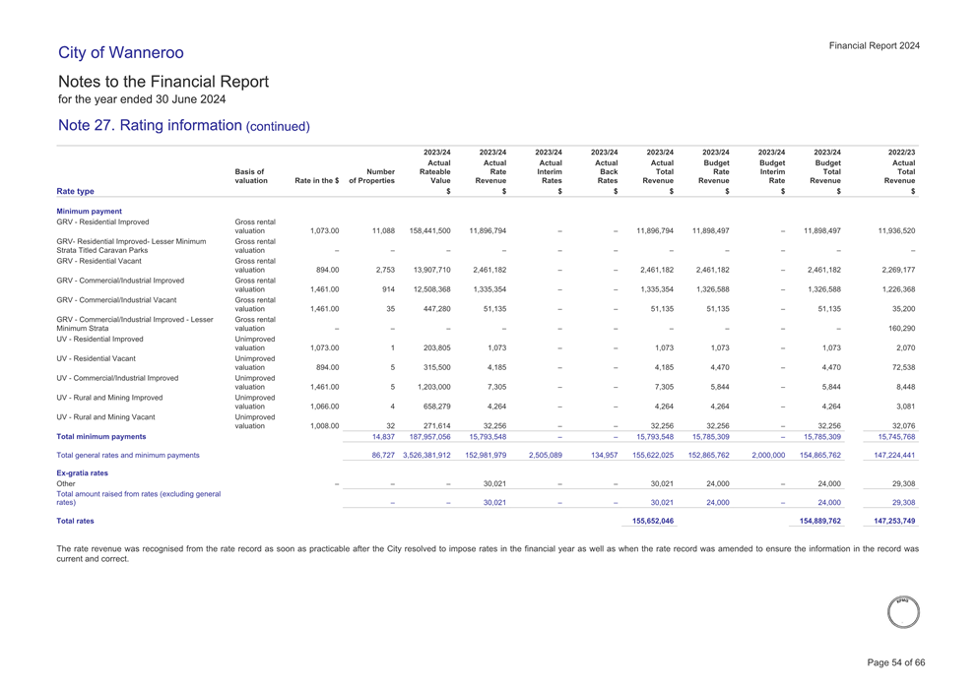Click the 'GRV - Residential Vacant' row label

[99, 261]
